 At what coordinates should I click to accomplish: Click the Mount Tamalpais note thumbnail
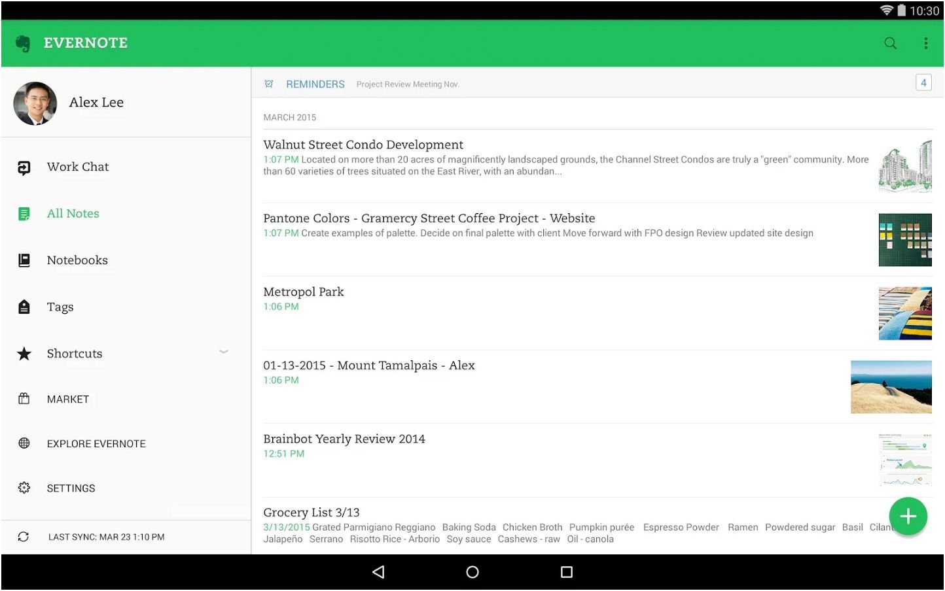[891, 387]
